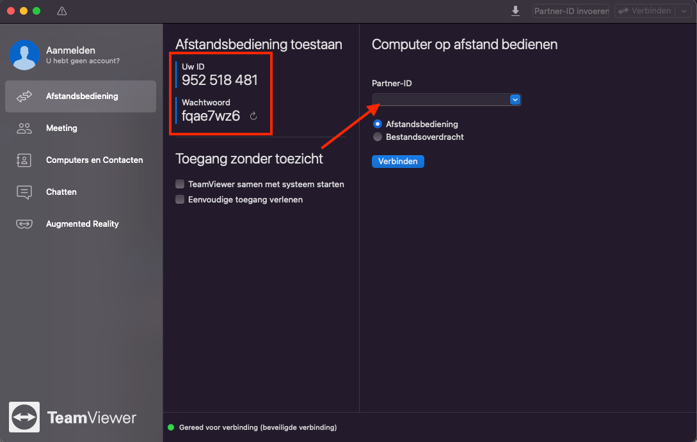The image size is (697, 442).
Task: Switch to the Meeting section
Action: (81, 128)
